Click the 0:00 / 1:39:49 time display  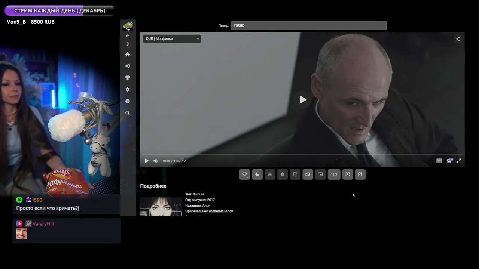(x=174, y=161)
